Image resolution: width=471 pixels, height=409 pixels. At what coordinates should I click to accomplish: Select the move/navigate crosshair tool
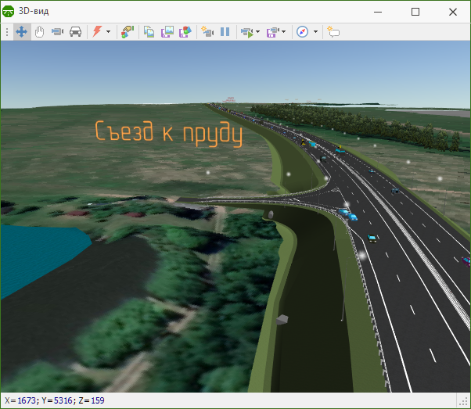coord(21,32)
